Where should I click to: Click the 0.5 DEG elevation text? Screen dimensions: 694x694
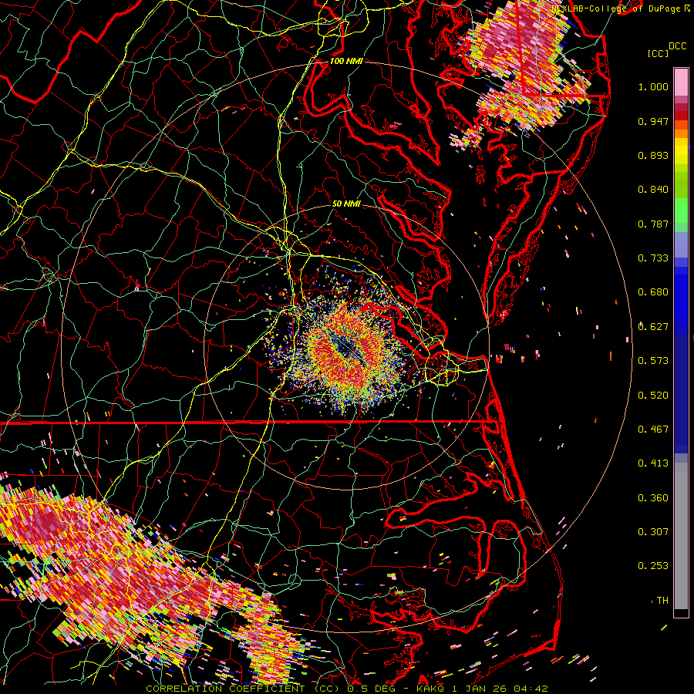coord(372,689)
